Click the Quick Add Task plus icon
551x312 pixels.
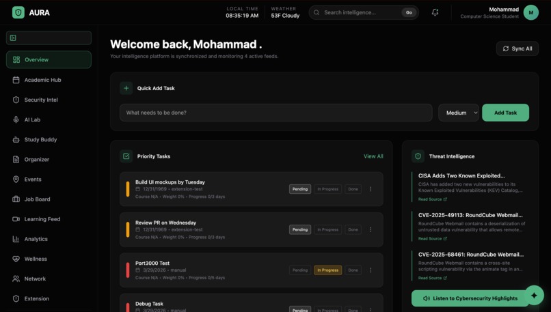[x=126, y=88]
